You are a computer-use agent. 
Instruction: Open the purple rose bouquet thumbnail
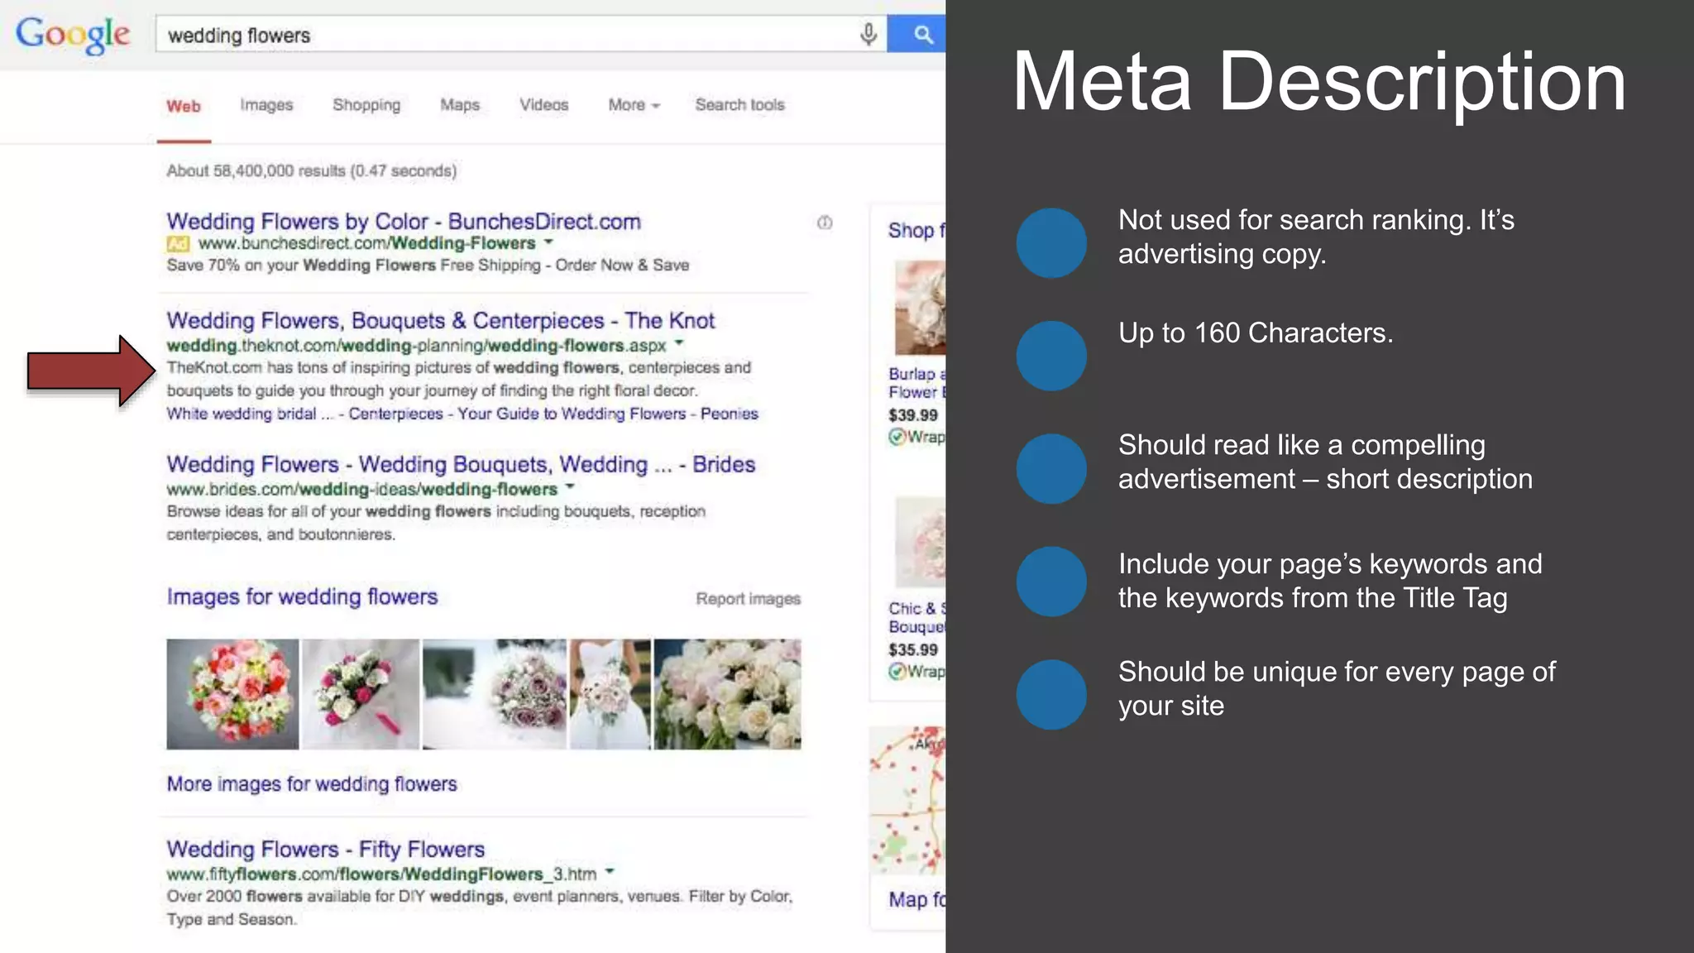495,694
